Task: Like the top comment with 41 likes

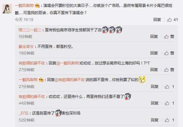Action: click(169, 20)
